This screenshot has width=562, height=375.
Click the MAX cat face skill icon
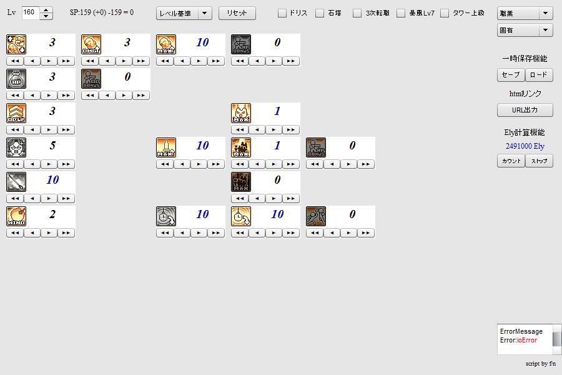241,113
